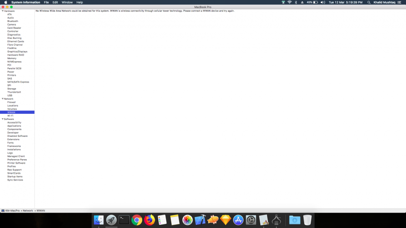Select Storage in sidebar
The image size is (406, 228).
(12, 89)
